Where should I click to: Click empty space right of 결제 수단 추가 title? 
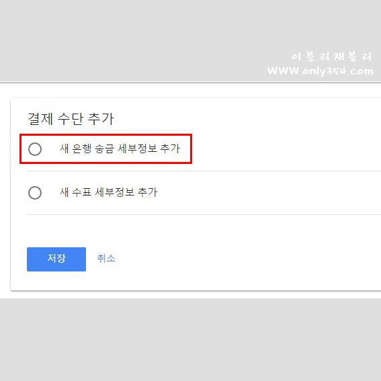[248, 119]
